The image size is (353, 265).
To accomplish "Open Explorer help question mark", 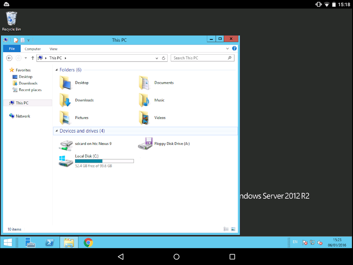I will (234, 49).
